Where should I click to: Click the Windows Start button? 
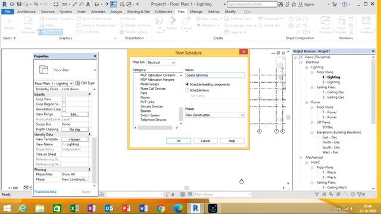click(7, 208)
